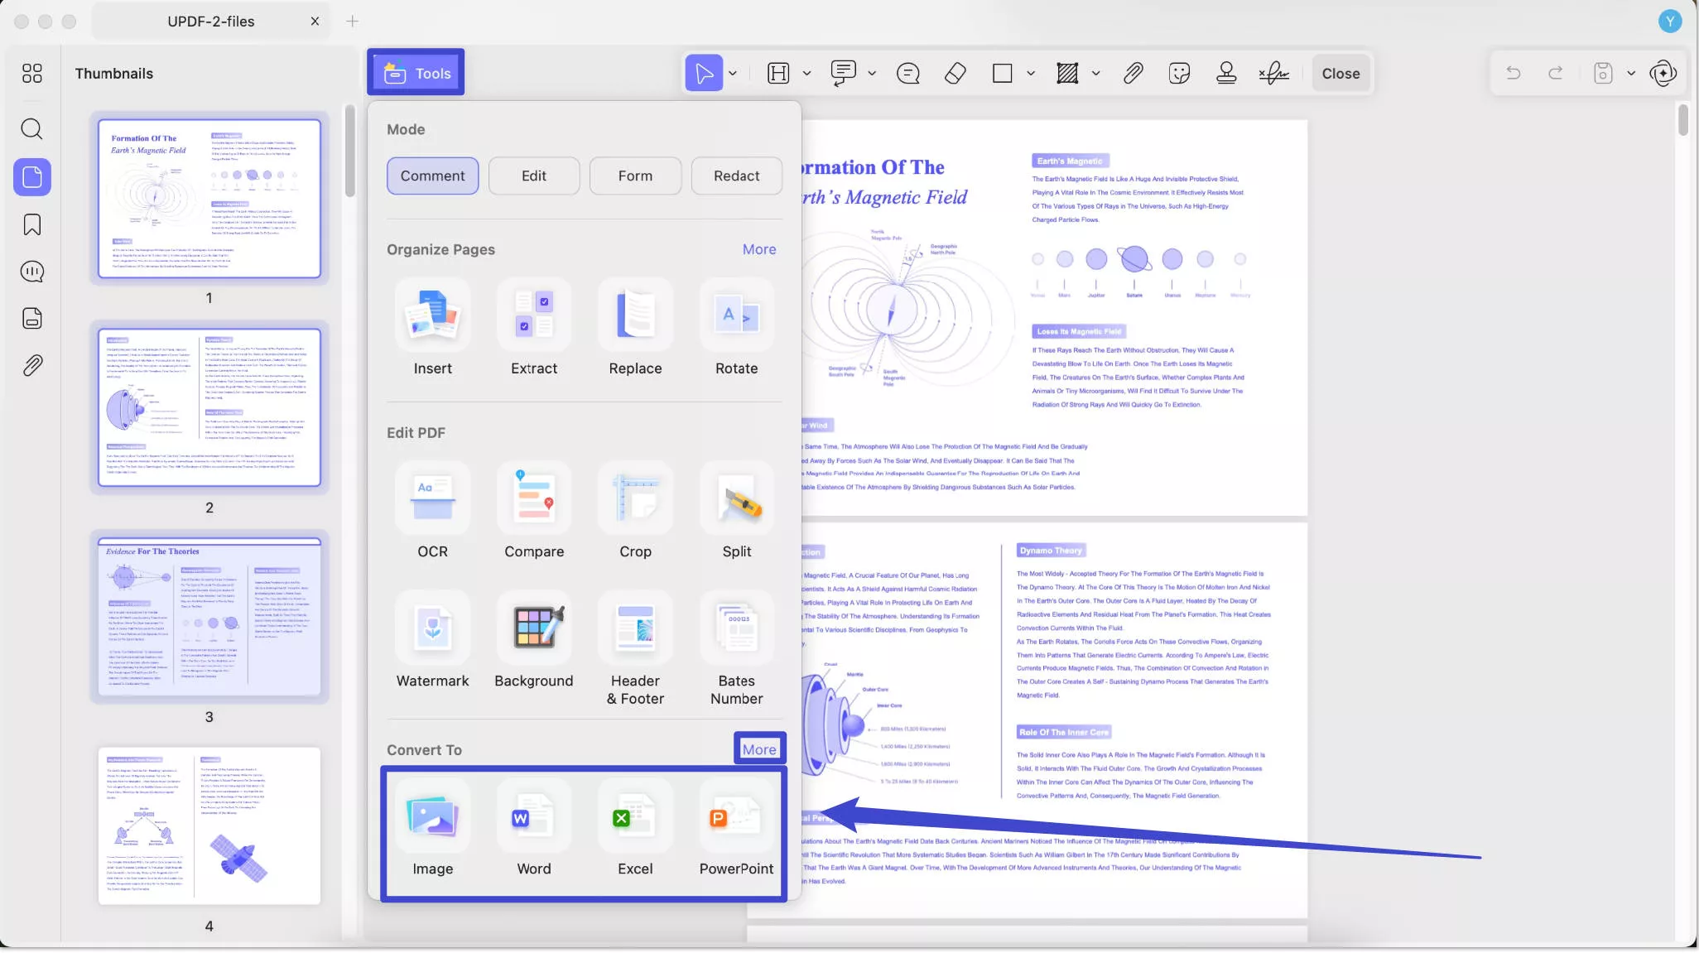This screenshot has height=953, width=1699.
Task: Convert the PDF to Word
Action: click(534, 830)
